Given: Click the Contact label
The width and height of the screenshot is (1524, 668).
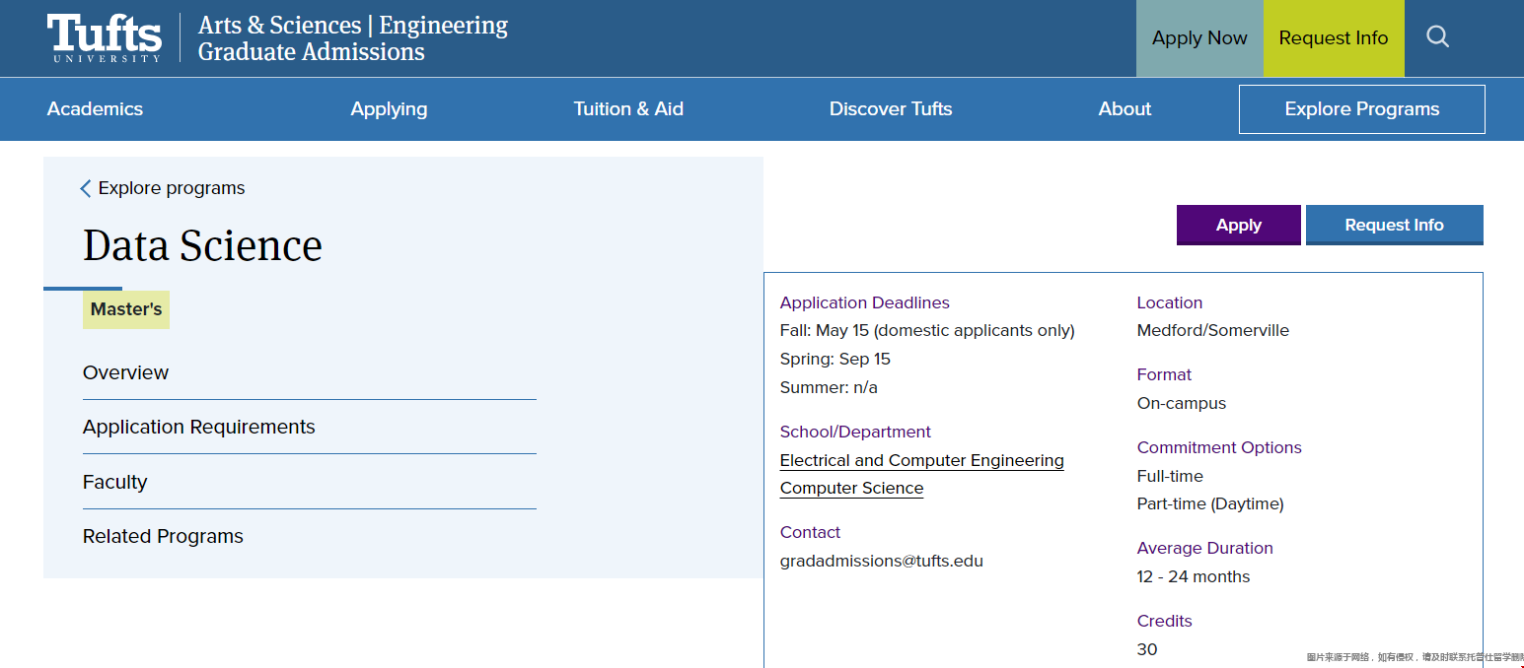Looking at the screenshot, I should [x=810, y=532].
